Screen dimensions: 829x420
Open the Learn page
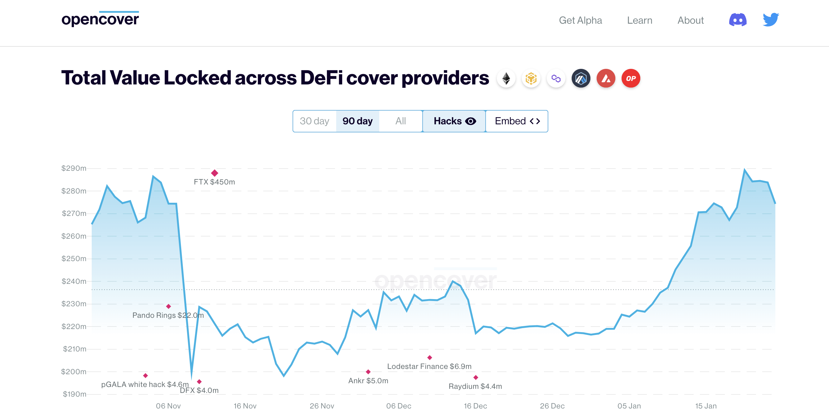(639, 20)
